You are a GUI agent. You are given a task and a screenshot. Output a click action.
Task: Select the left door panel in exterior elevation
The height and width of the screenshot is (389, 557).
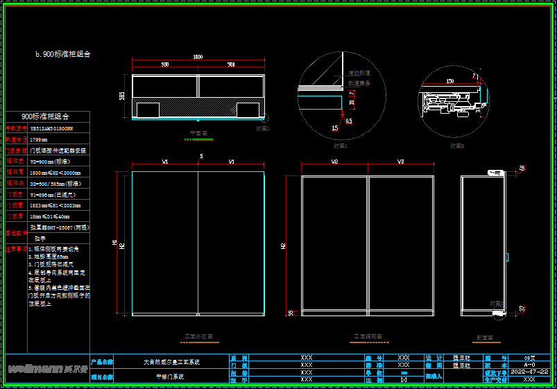coord(165,243)
